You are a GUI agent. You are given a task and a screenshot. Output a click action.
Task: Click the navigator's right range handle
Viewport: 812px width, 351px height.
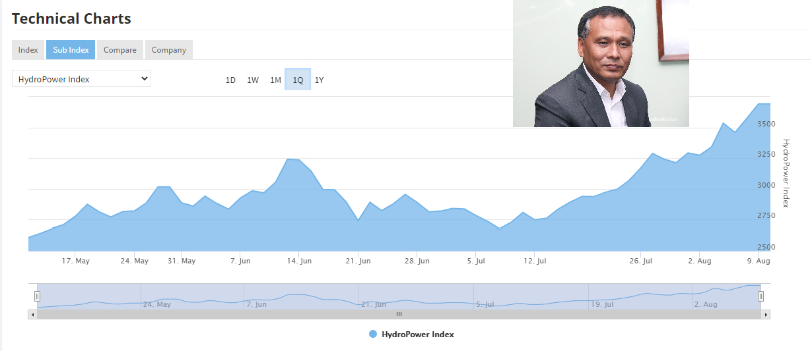(761, 296)
